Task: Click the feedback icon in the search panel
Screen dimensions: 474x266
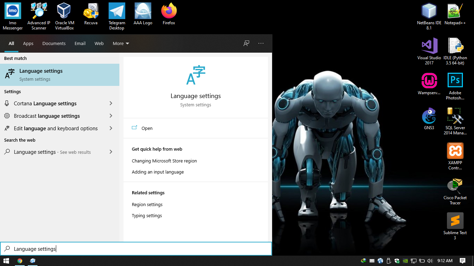Action: (246, 43)
